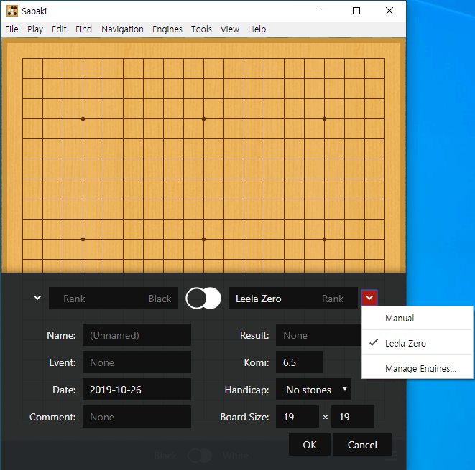The image size is (475, 470).
Task: Open the Play menu
Action: coord(35,29)
